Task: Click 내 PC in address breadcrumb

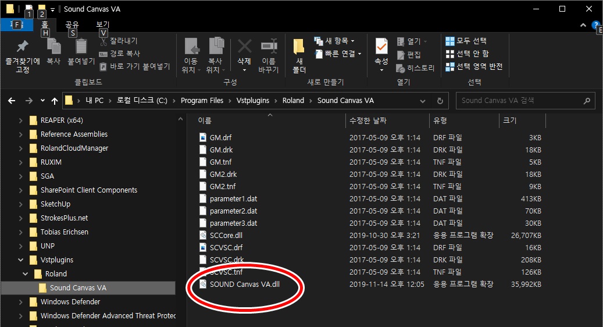Action: [x=95, y=101]
